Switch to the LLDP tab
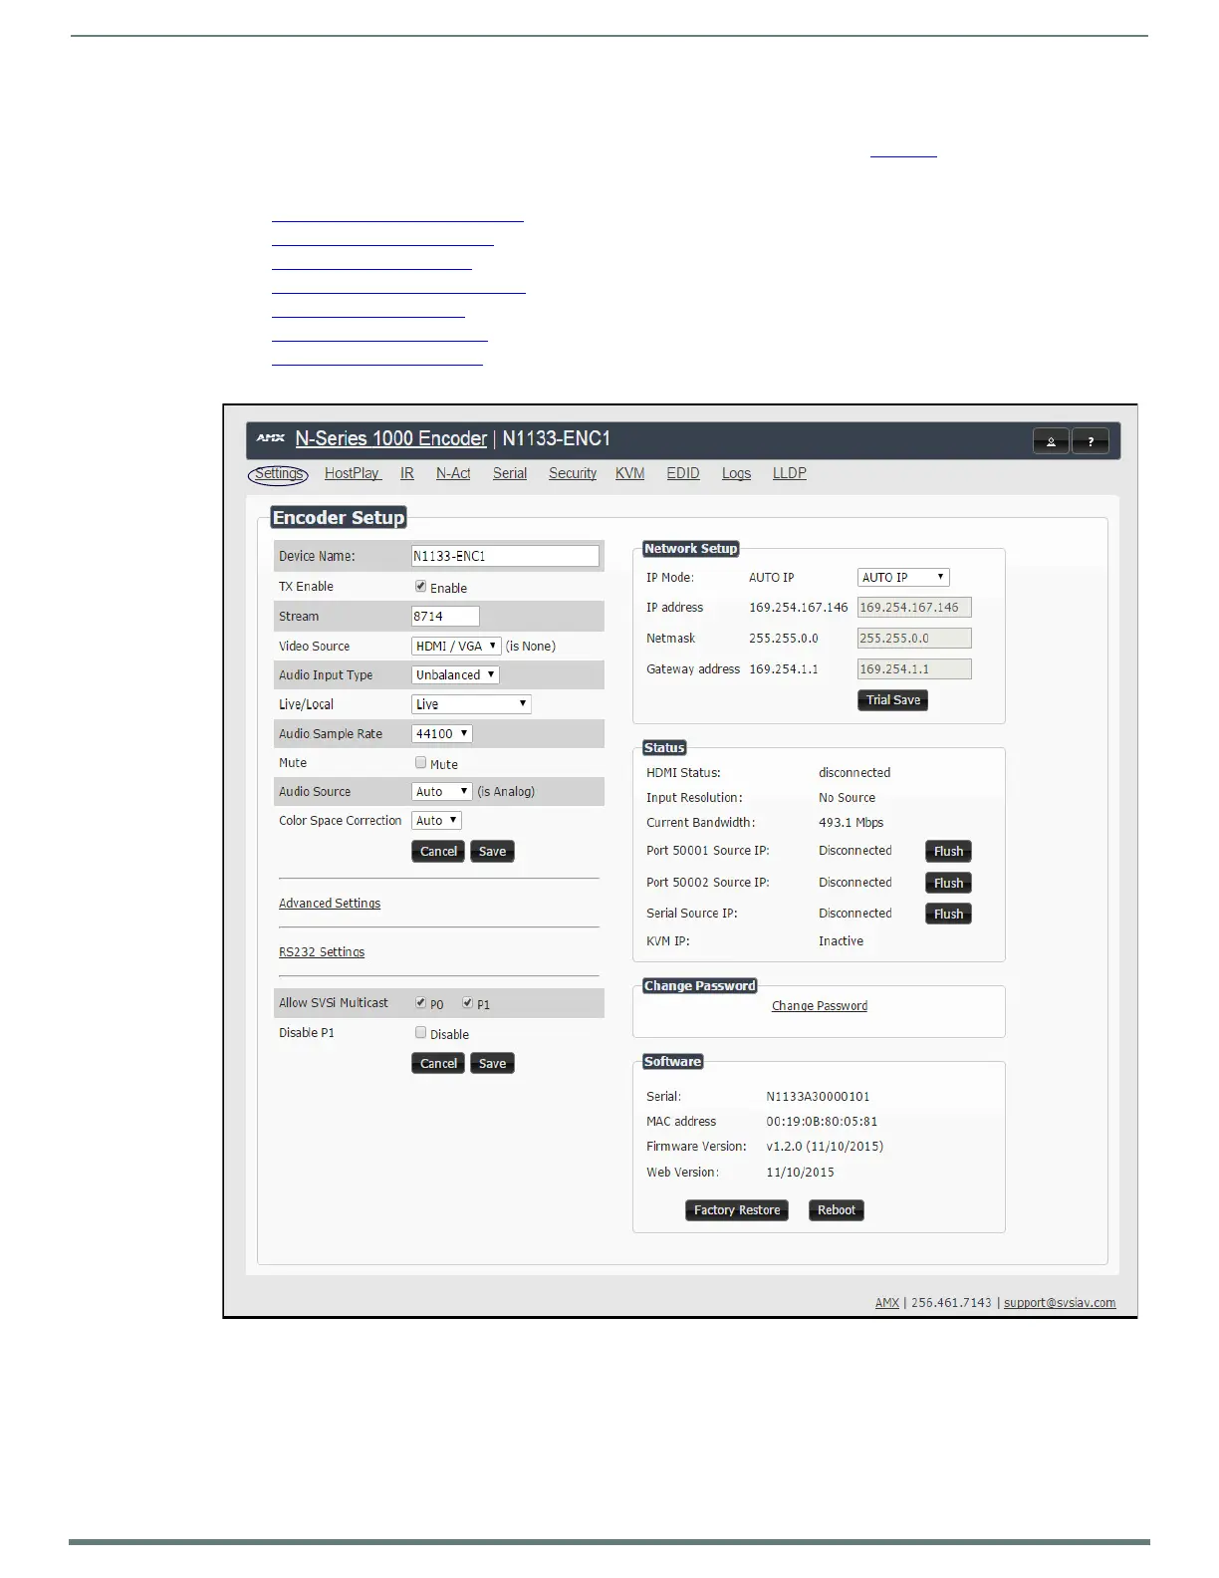Image resolution: width=1219 pixels, height=1578 pixels. [790, 473]
